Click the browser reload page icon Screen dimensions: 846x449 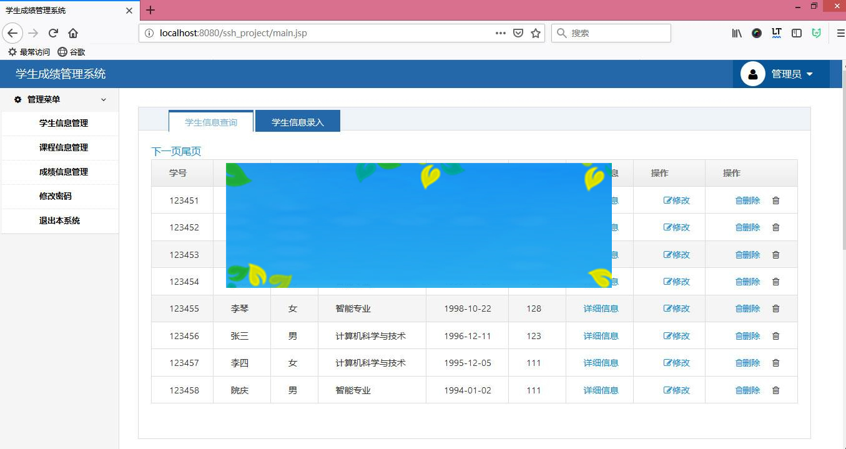[52, 33]
